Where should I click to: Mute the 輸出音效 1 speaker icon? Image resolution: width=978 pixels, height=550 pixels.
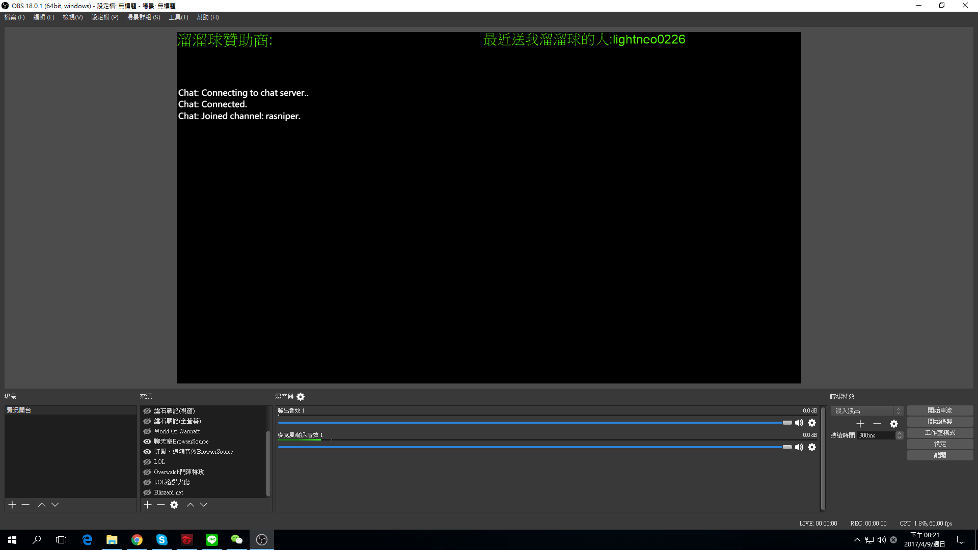click(799, 423)
